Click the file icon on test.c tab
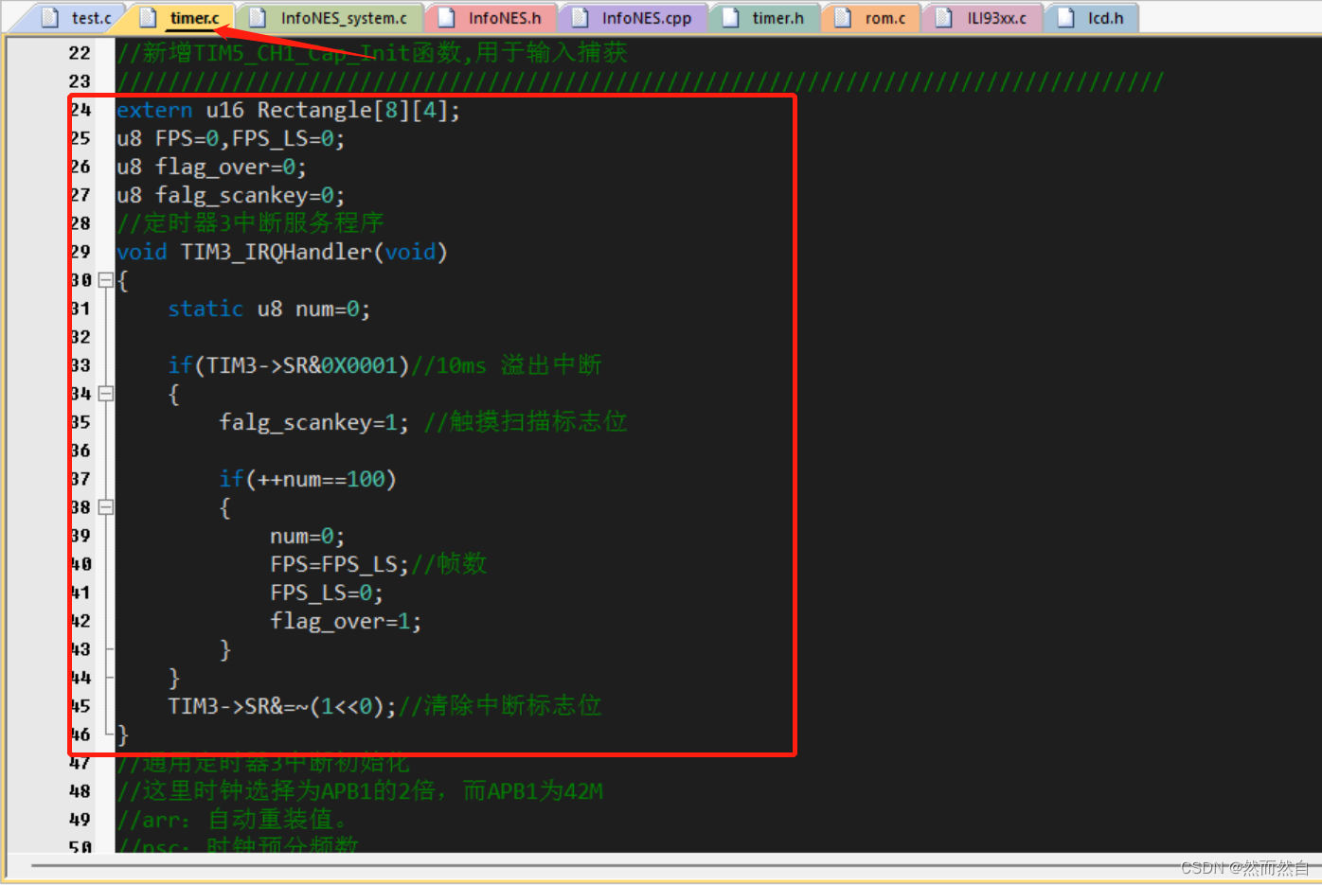Viewport: 1322px width, 885px height. click(x=50, y=18)
